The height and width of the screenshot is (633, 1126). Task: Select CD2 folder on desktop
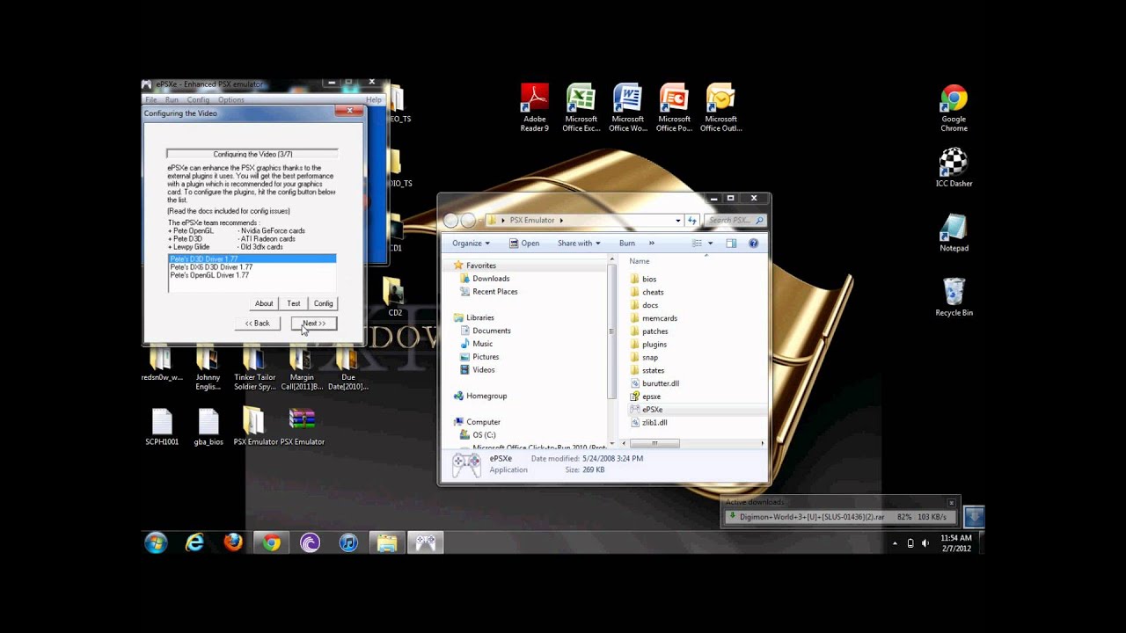[x=395, y=297]
